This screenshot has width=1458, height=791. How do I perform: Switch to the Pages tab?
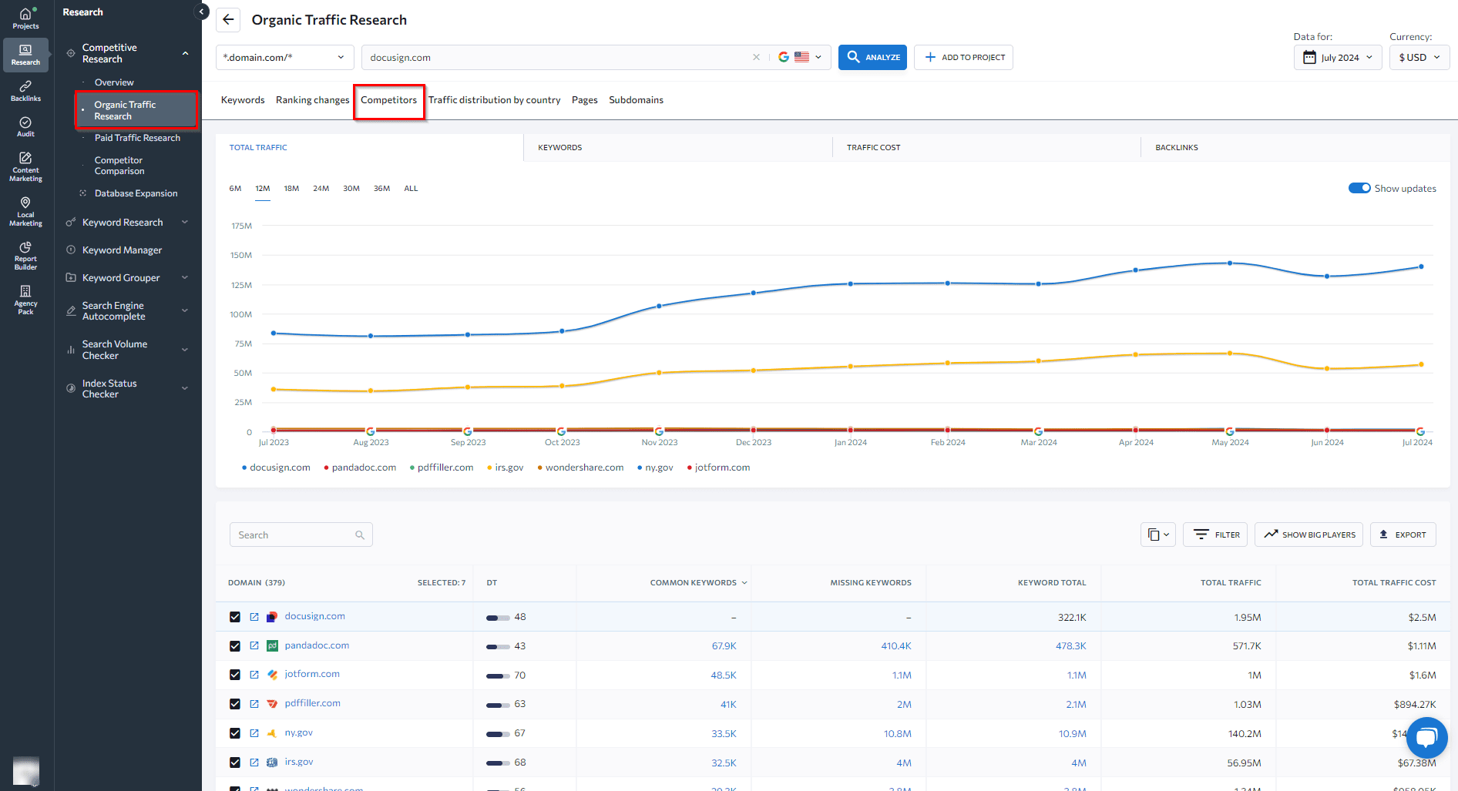pyautogui.click(x=584, y=100)
